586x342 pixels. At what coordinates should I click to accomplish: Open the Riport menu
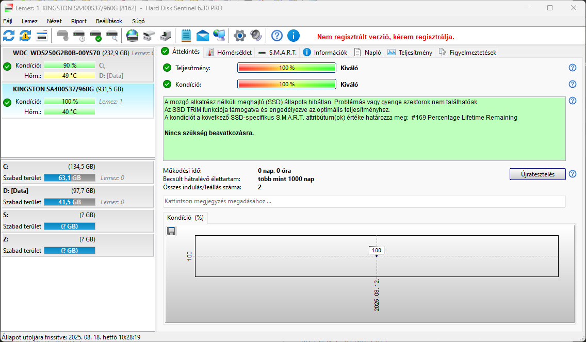click(x=79, y=21)
